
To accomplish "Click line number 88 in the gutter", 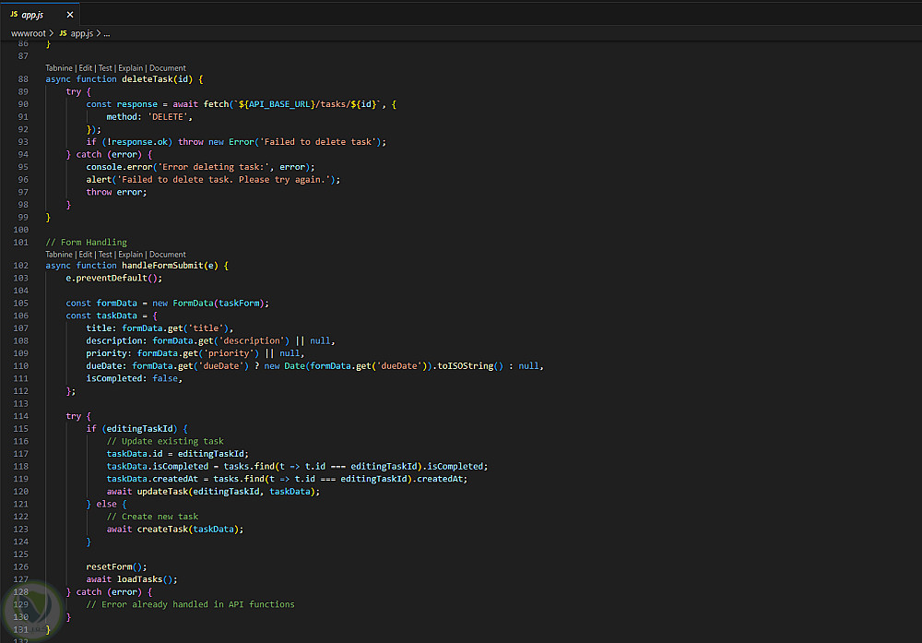I will pyautogui.click(x=22, y=79).
